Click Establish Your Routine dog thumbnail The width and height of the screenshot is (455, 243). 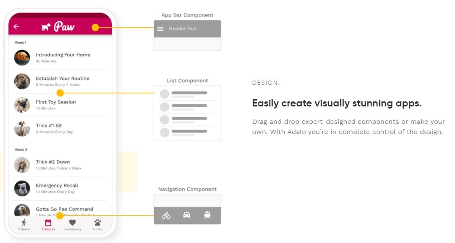(22, 81)
